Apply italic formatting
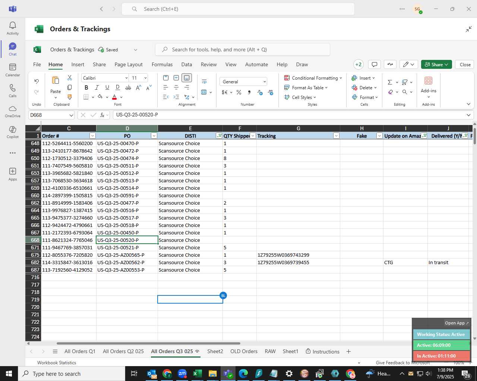This screenshot has width=477, height=381. 97,87
